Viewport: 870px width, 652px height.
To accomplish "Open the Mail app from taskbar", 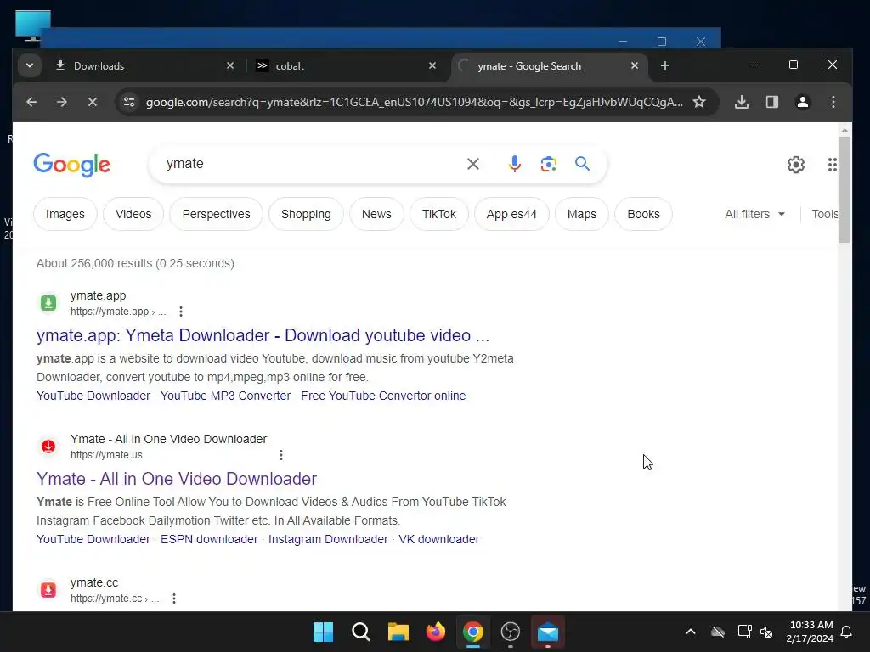I will (548, 632).
